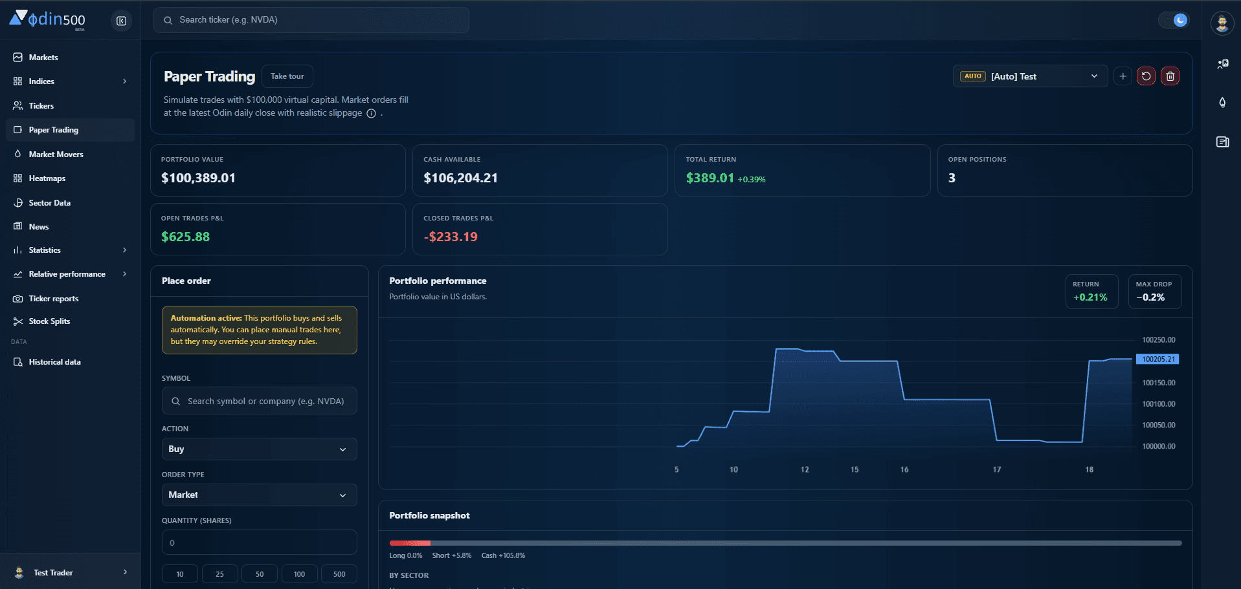Viewport: 1241px width, 589px height.
Task: Click the Relative performance line icon
Action: coord(18,274)
